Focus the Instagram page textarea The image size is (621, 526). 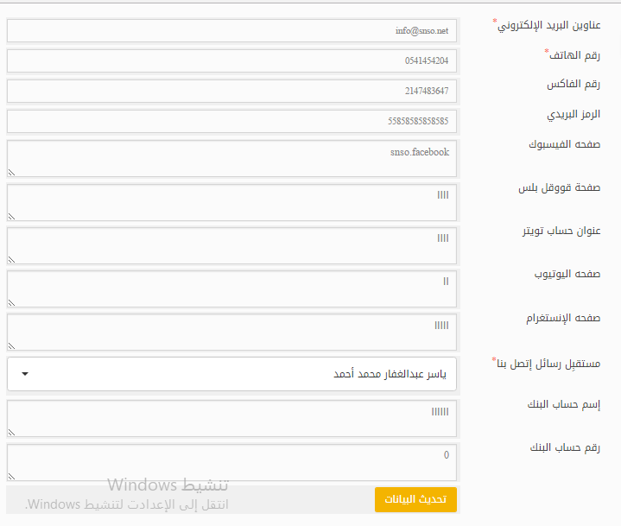tap(231, 332)
